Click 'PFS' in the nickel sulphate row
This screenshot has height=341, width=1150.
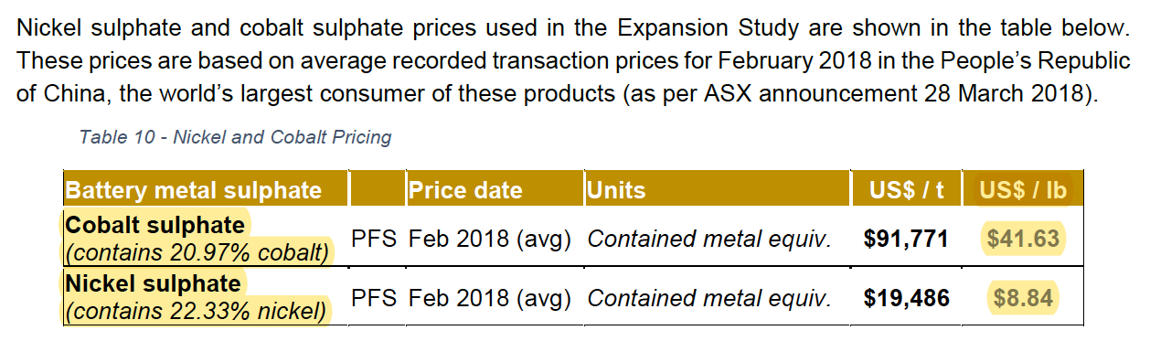pos(374,298)
